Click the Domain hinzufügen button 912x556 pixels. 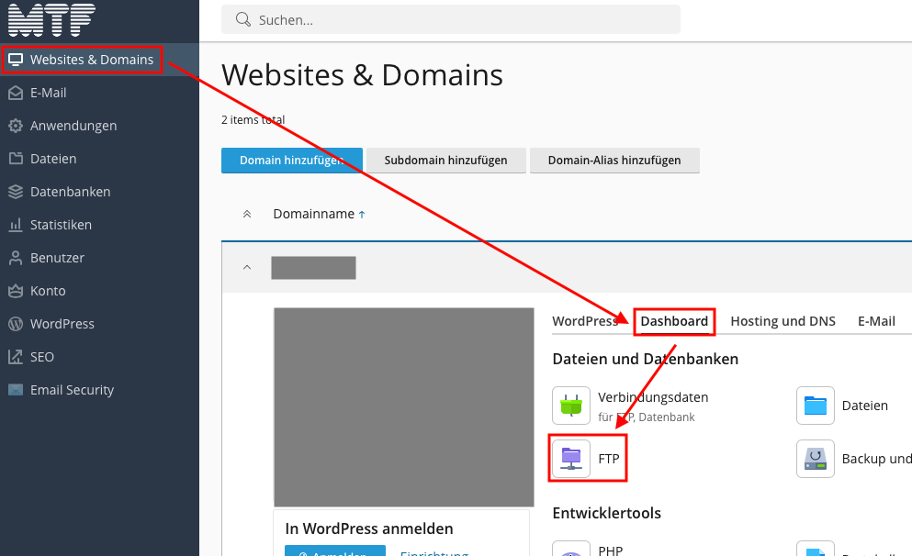tap(291, 161)
